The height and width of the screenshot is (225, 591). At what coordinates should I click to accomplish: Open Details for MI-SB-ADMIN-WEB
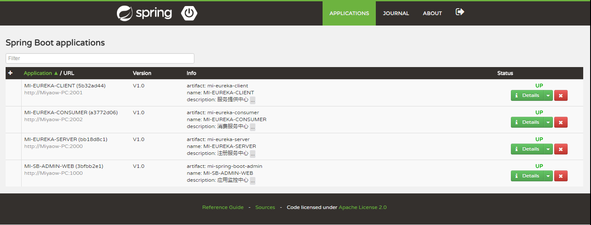[527, 176]
